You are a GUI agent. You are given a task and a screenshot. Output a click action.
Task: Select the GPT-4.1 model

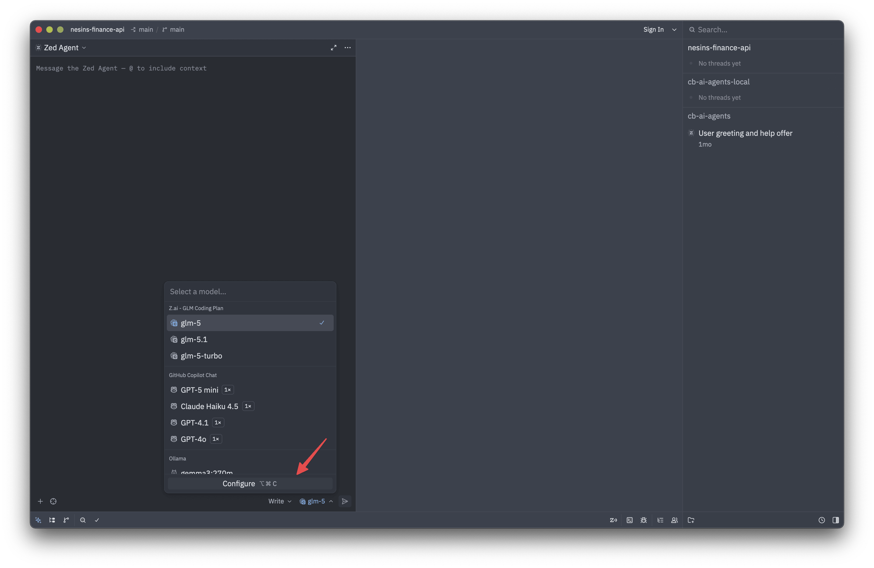pos(250,423)
